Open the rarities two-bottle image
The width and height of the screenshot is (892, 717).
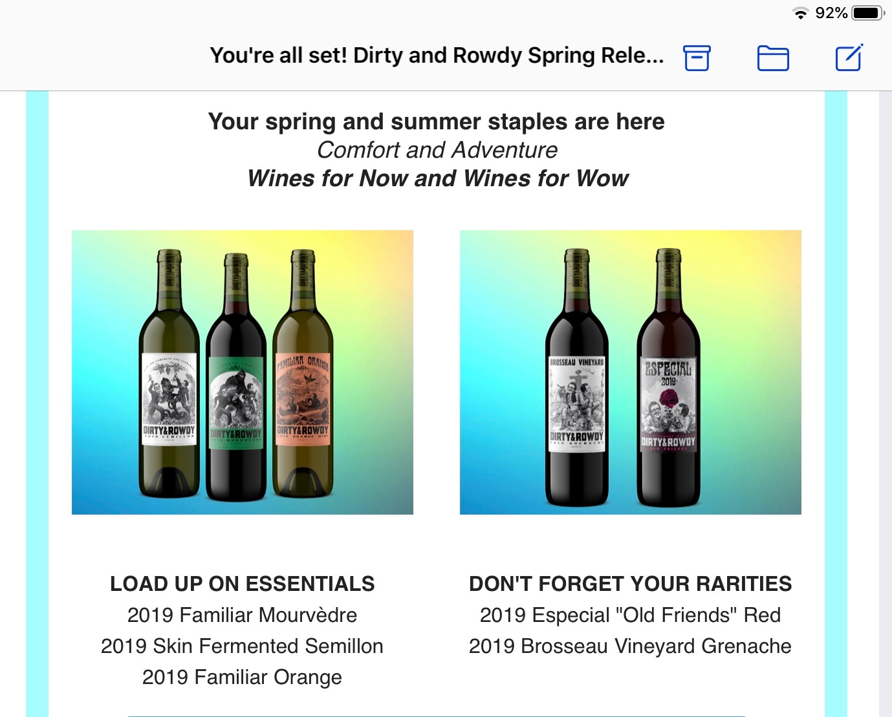(631, 372)
